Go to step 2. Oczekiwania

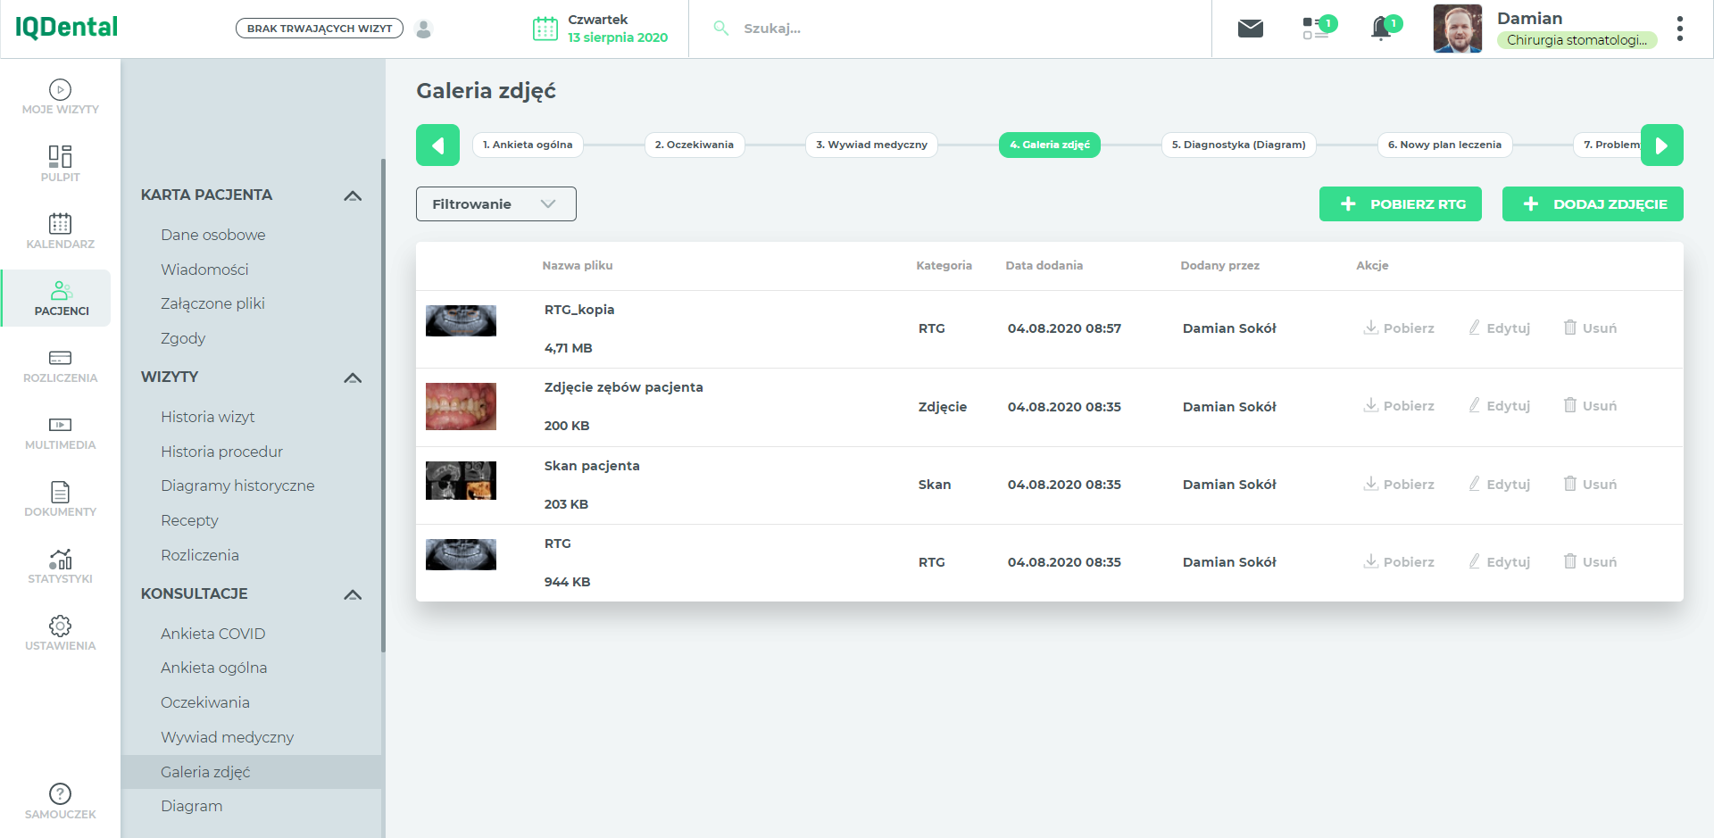pos(695,145)
